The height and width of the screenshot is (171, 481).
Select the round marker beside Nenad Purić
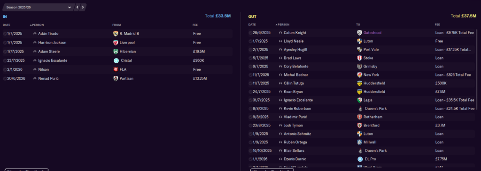(5, 79)
